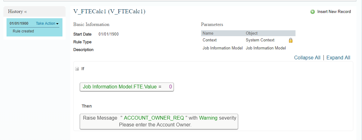Click the Insert New Record text
This screenshot has width=362, height=140.
(334, 12)
